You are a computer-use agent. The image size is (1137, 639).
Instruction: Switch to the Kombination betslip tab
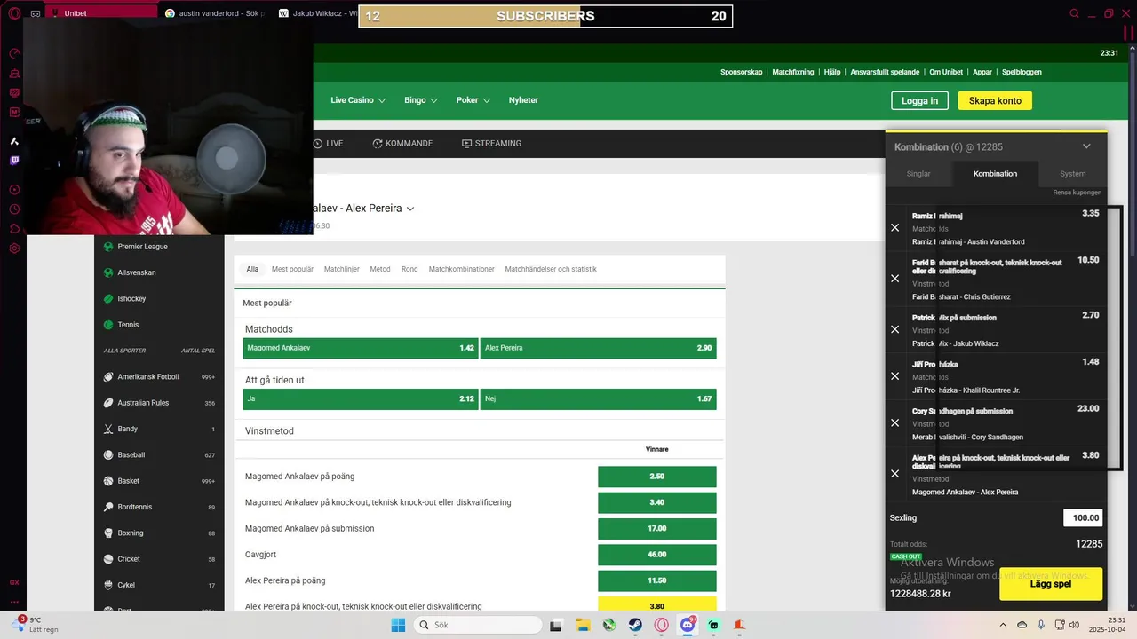(x=995, y=174)
